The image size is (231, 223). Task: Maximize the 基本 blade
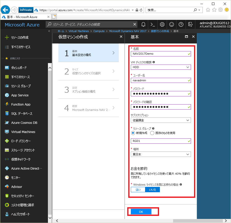pyautogui.click(x=186, y=37)
